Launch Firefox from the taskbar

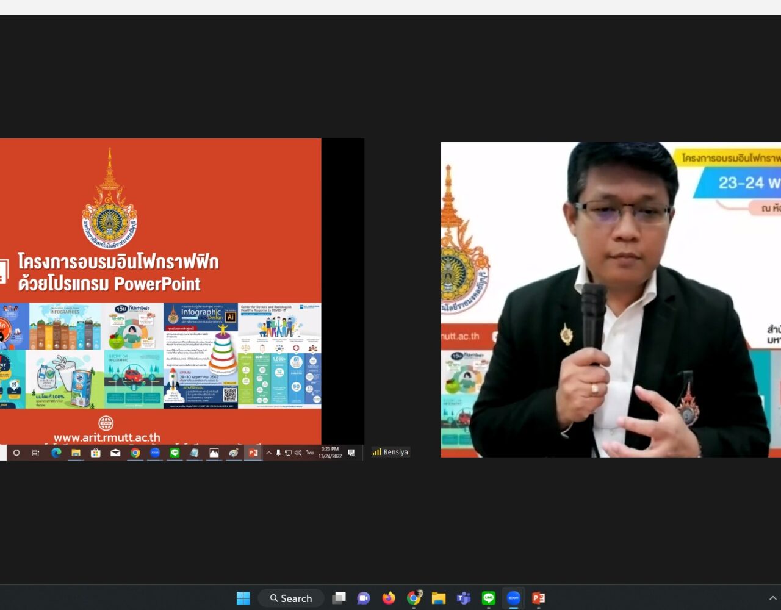pos(389,598)
